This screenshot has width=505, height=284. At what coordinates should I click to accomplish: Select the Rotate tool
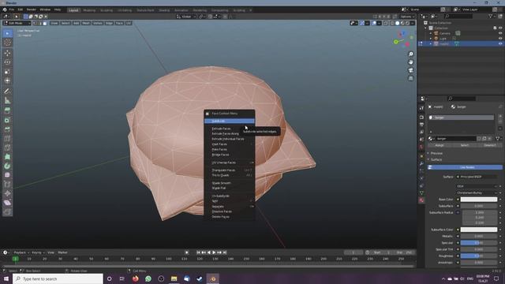click(7, 62)
